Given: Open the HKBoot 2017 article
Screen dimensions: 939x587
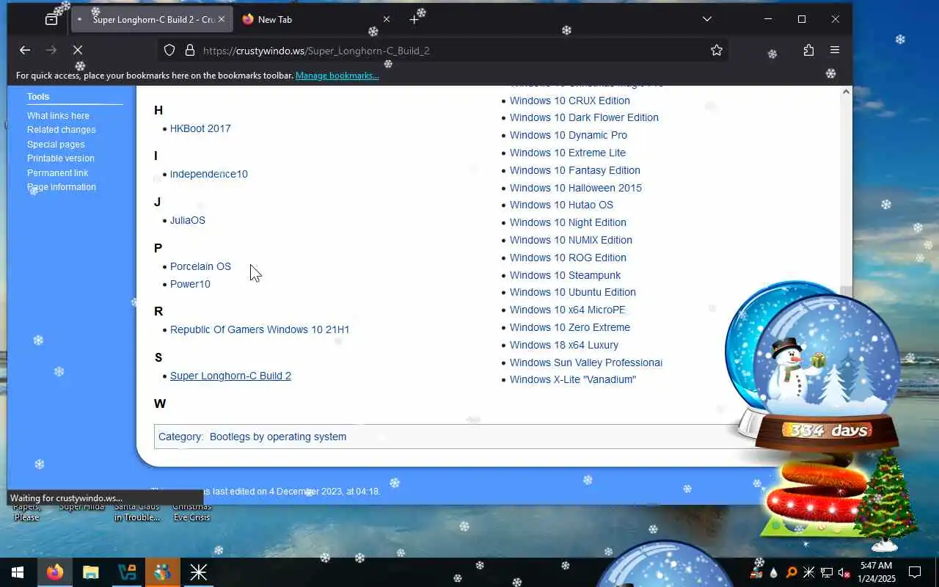Looking at the screenshot, I should (x=200, y=128).
